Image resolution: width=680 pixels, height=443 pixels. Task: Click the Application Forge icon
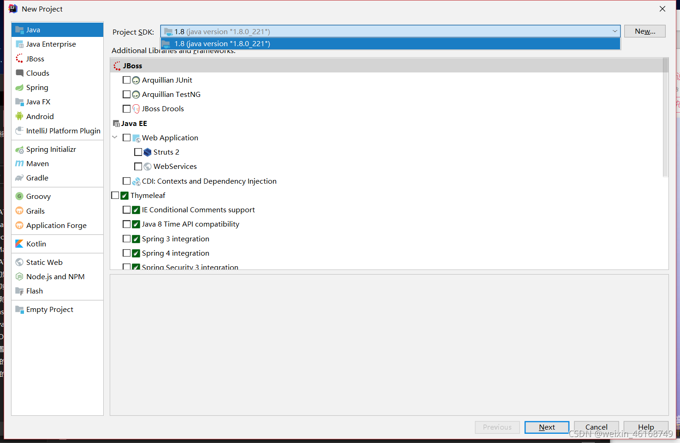[x=19, y=225]
